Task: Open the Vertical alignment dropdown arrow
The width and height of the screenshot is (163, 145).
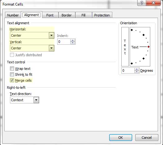Action: pyautogui.click(x=51, y=48)
